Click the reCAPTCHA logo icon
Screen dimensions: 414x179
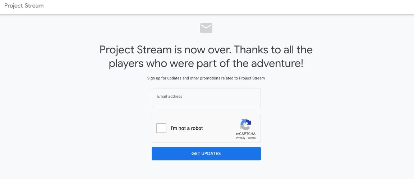click(246, 125)
